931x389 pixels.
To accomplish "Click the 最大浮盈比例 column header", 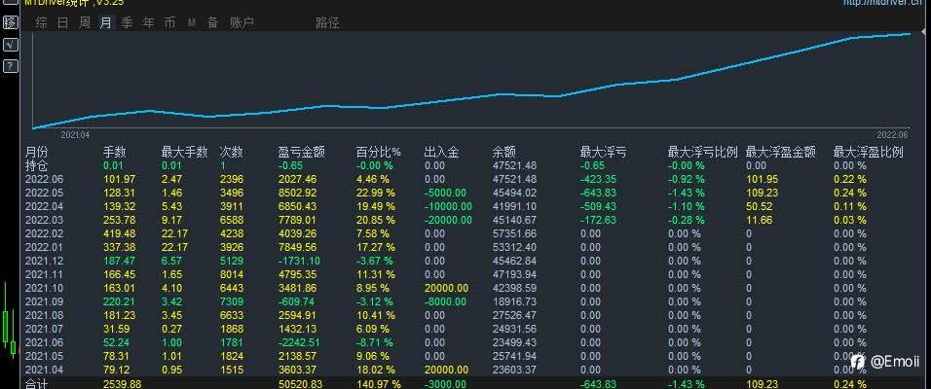I will (869, 153).
